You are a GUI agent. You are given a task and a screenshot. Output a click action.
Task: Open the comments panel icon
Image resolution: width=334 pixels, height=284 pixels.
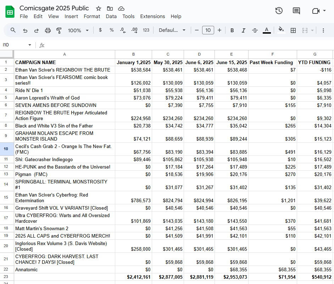(296, 11)
